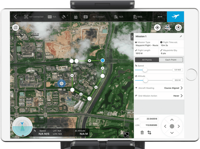Screen dimensions: 200x149
Task: Click the reverse waypoint order icon
Action: click(x=149, y=133)
